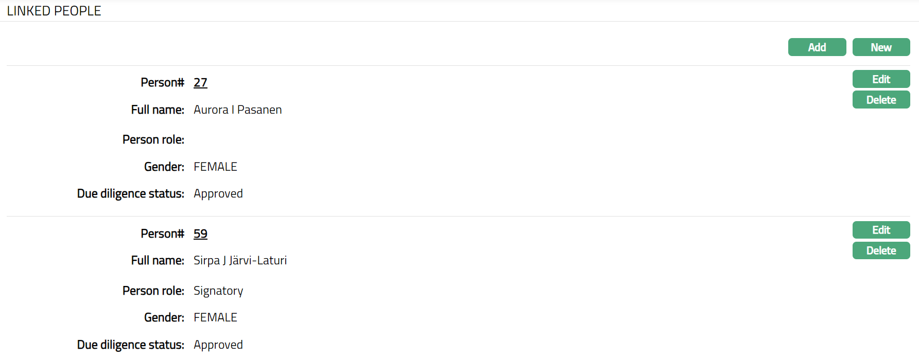Screen dimensions: 919x360
Task: Click the LINKED PEOPLE section heading
Action: tap(54, 11)
